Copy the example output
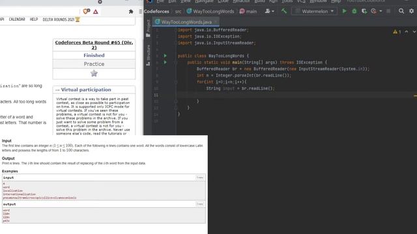The height and width of the screenshot is (234, 417). pyautogui.click(x=200, y=203)
